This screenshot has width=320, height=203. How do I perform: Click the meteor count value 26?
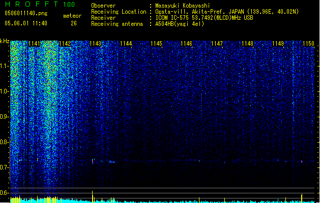click(74, 23)
